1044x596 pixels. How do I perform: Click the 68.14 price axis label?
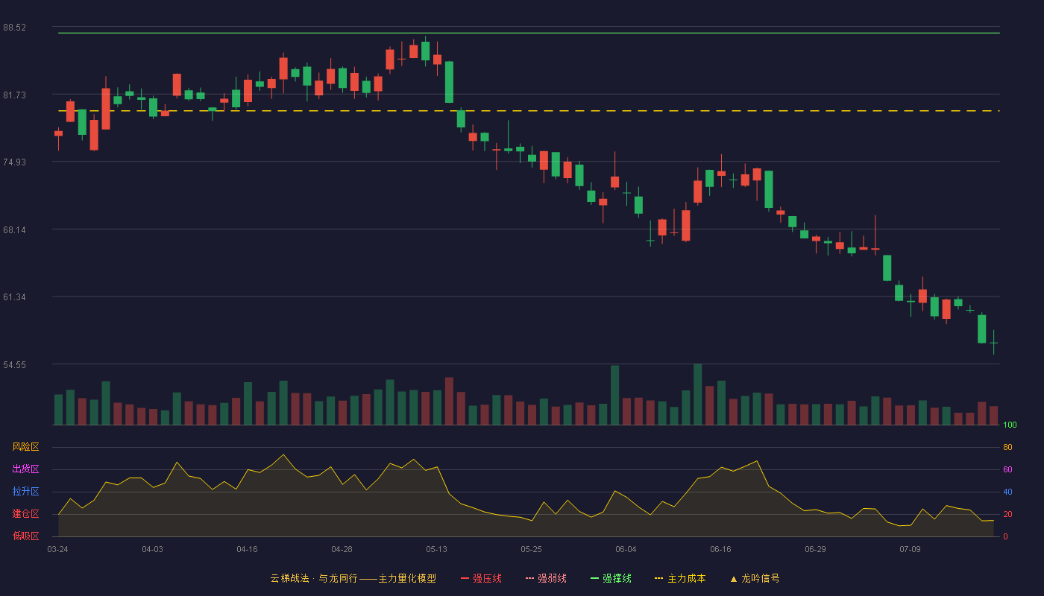tap(15, 229)
